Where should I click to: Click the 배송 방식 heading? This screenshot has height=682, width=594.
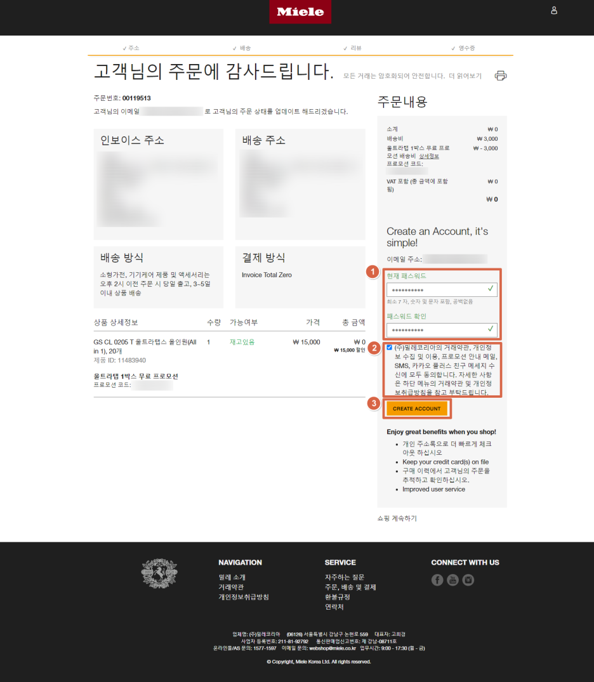tap(121, 258)
